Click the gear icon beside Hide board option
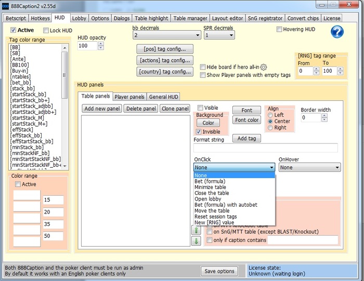The height and width of the screenshot is (281, 364). point(264,67)
